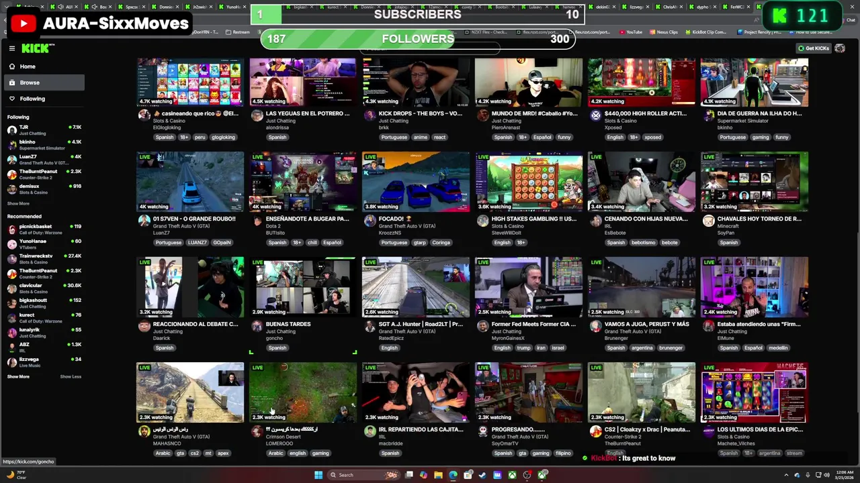The height and width of the screenshot is (483, 860).
Task: Open the Windows Start menu
Action: 318,475
